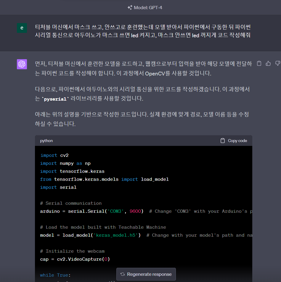Click the load_model import line
Image resolution: width=281 pixels, height=282 pixels.
pyautogui.click(x=105, y=179)
